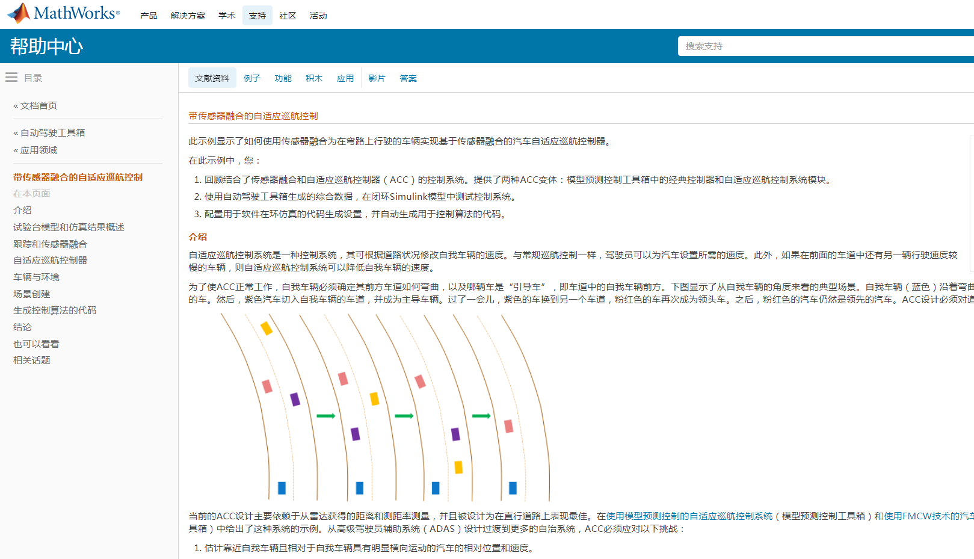Switch to the 答案 tab
This screenshot has height=559, width=974.
point(408,78)
